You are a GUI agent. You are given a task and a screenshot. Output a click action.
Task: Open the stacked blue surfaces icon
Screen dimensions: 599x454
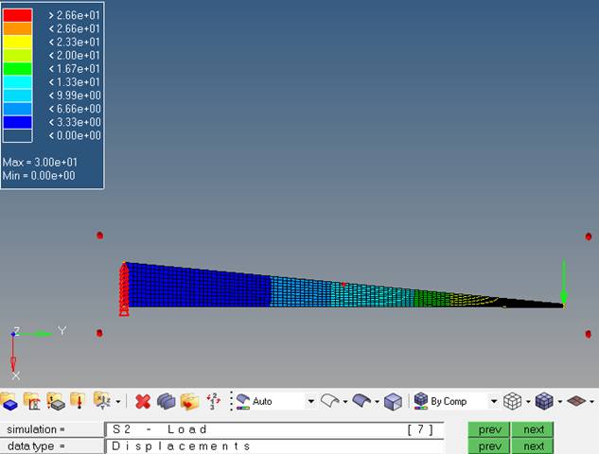pos(167,402)
